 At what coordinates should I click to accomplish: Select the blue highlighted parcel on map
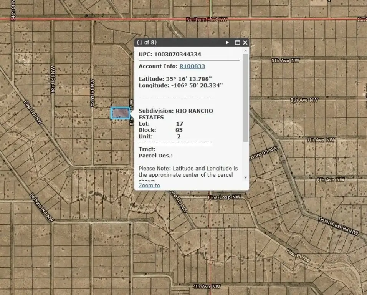(120, 113)
